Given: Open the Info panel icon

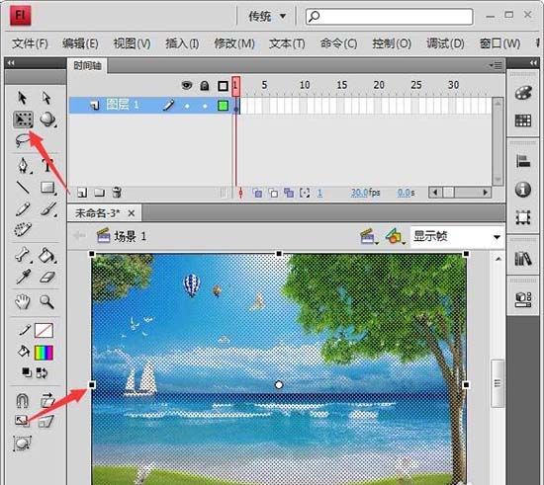Looking at the screenshot, I should tap(523, 189).
